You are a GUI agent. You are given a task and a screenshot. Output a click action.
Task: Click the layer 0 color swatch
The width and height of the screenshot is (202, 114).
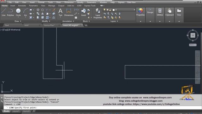tap(114, 10)
